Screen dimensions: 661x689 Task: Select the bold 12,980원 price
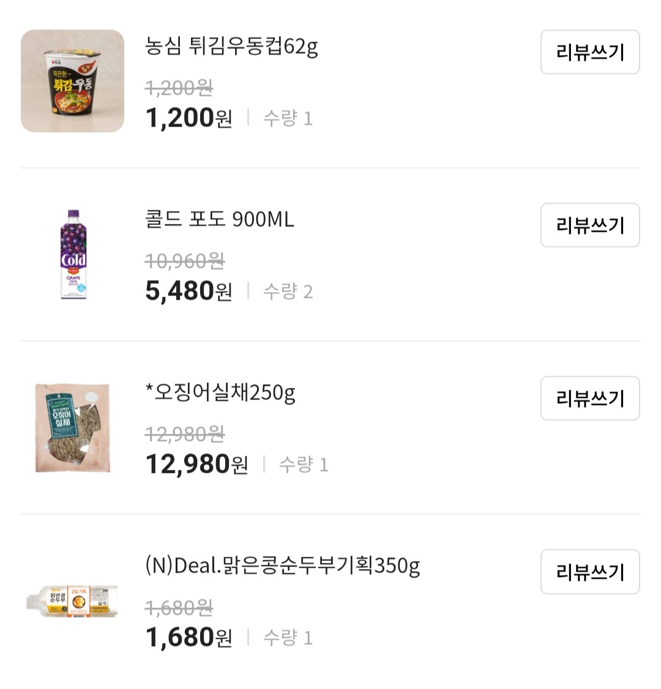tap(196, 464)
